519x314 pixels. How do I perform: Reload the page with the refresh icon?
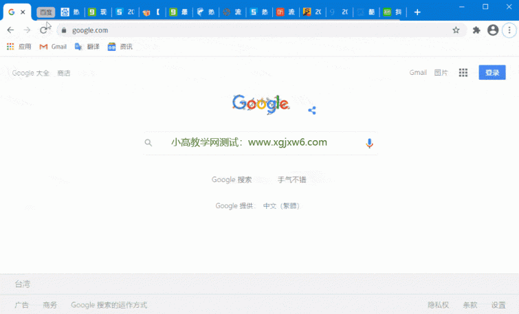[x=43, y=30]
